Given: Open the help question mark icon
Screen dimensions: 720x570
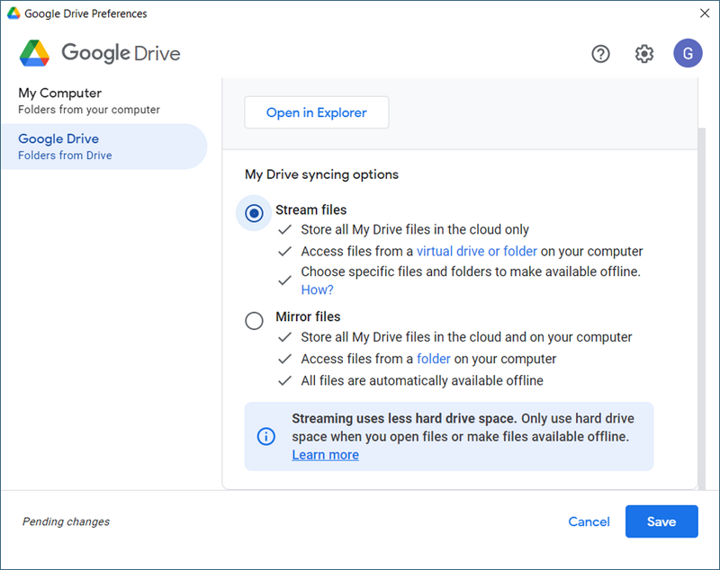Looking at the screenshot, I should [600, 54].
